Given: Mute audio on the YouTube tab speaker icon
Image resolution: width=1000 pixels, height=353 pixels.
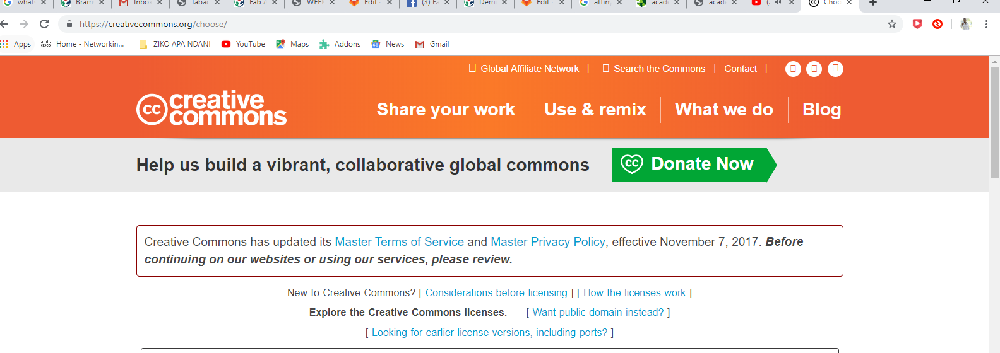Looking at the screenshot, I should (778, 3).
